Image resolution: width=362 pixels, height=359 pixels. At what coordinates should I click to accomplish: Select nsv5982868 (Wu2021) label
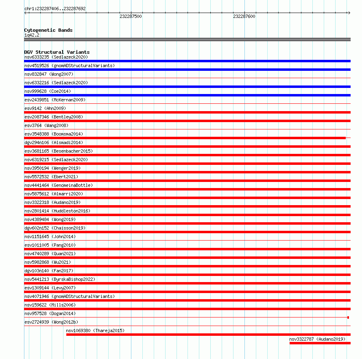click(48, 262)
